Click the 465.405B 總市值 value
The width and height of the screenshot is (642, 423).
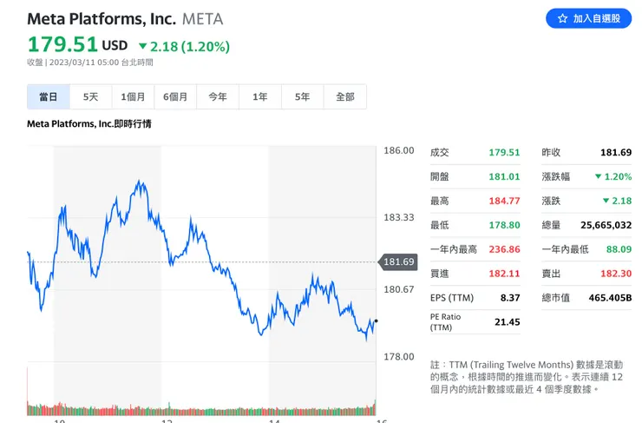click(x=611, y=298)
